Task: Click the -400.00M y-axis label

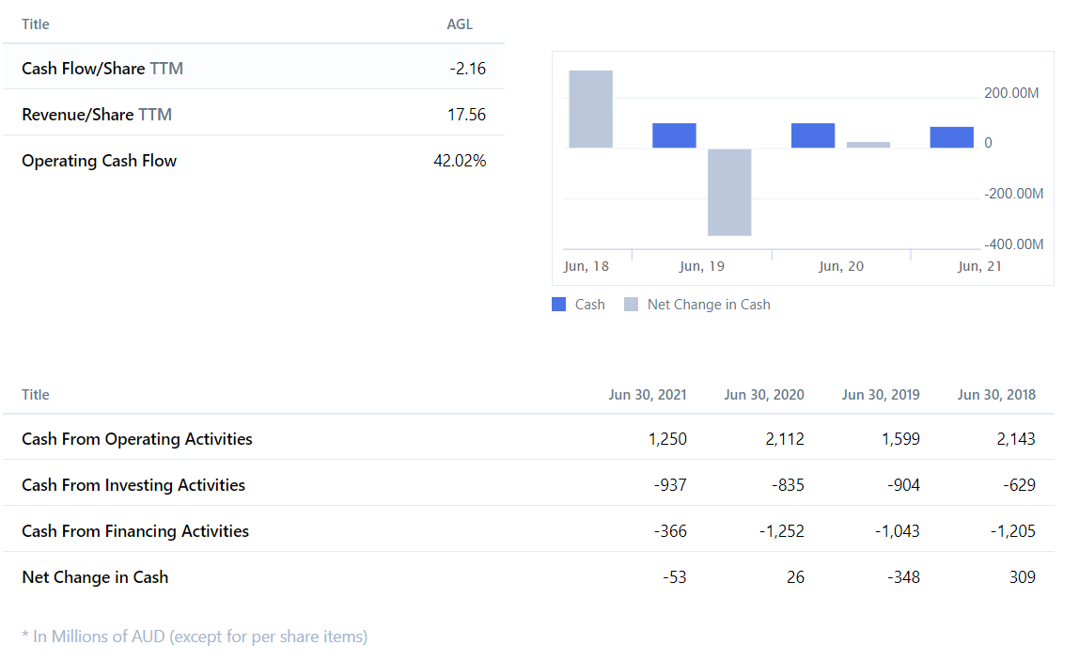Action: [1013, 244]
